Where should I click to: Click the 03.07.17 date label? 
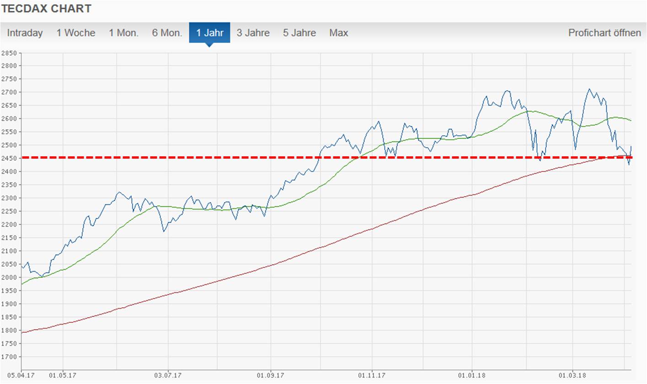click(x=168, y=376)
